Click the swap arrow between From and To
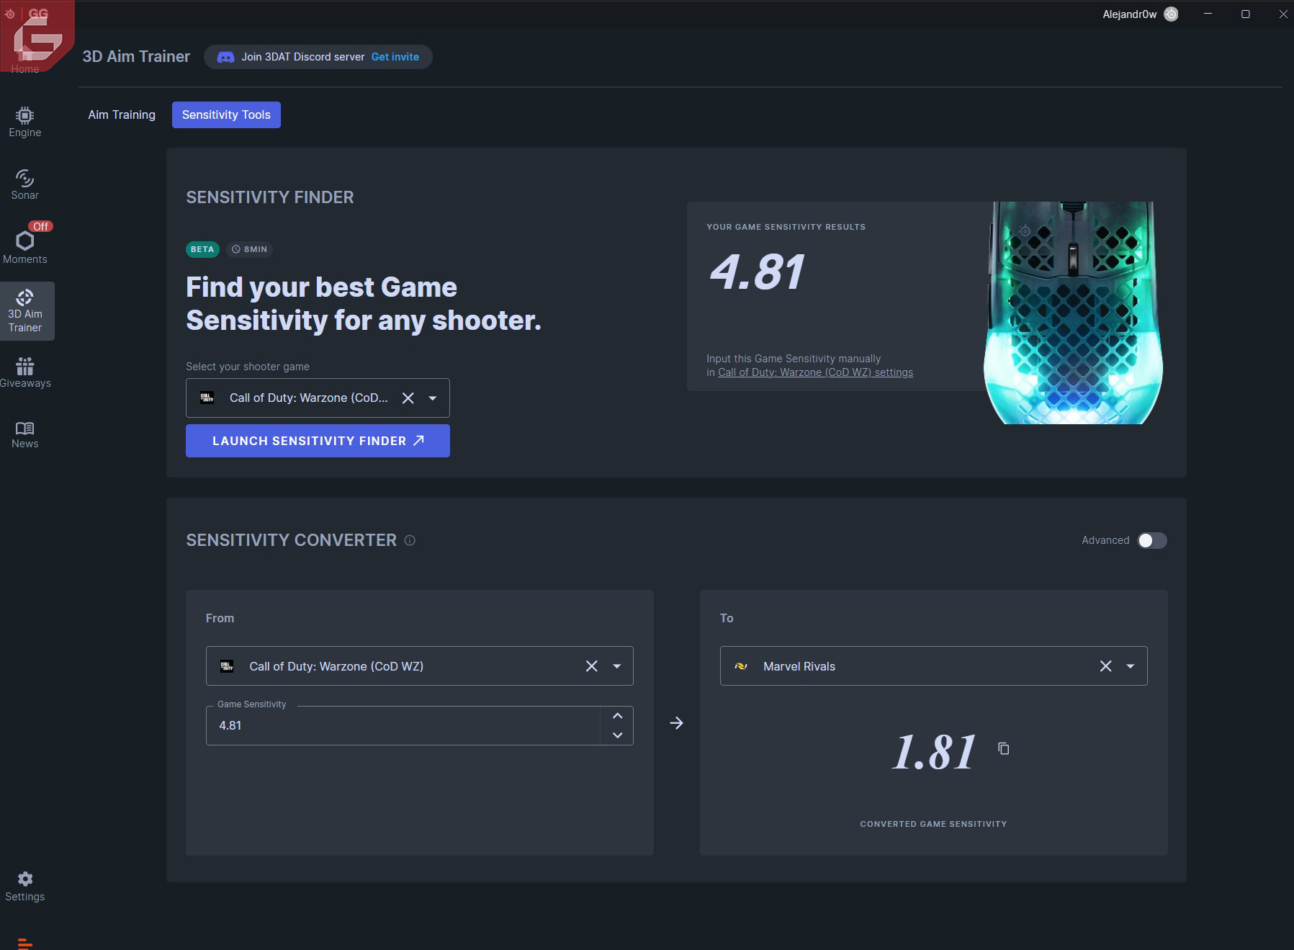Viewport: 1294px width, 950px height. pyautogui.click(x=676, y=723)
